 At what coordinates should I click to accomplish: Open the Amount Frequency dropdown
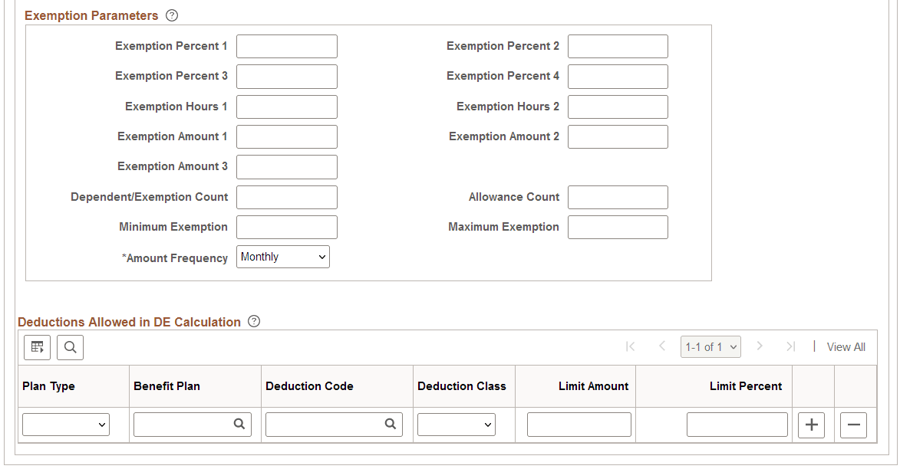[282, 257]
